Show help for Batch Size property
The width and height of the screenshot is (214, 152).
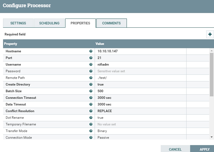91,91
